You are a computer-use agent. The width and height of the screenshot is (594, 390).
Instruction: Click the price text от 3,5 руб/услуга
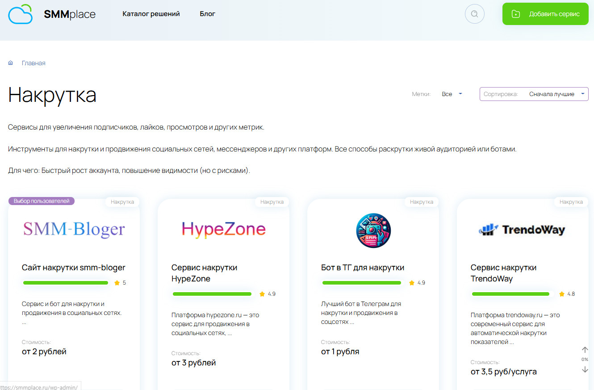pyautogui.click(x=504, y=372)
